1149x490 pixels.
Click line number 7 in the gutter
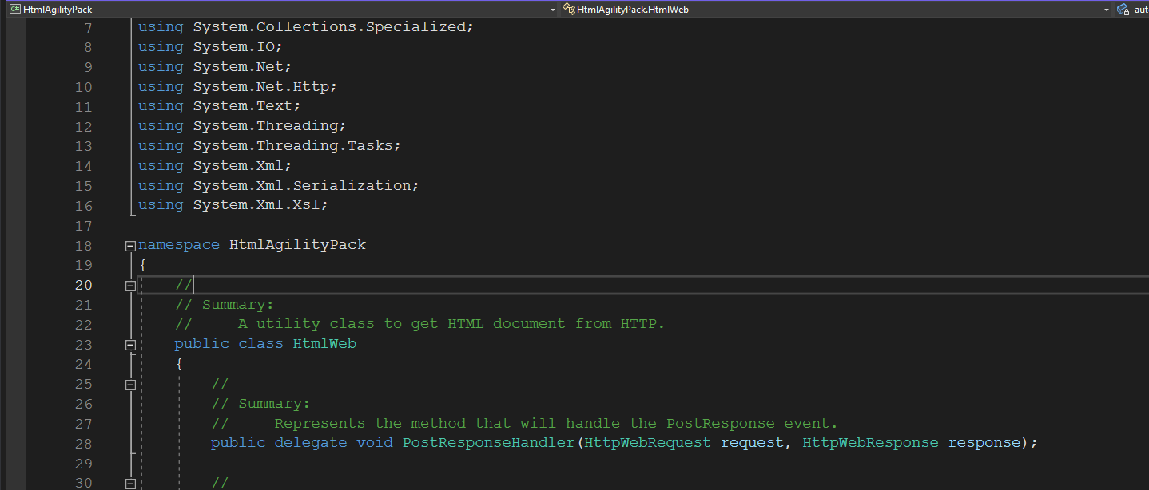point(88,28)
